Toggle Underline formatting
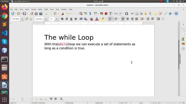This screenshot has width=186, height=104. (71, 19)
